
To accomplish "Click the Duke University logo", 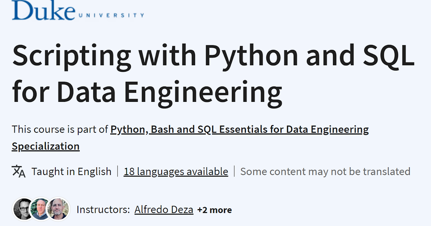I will click(78, 10).
